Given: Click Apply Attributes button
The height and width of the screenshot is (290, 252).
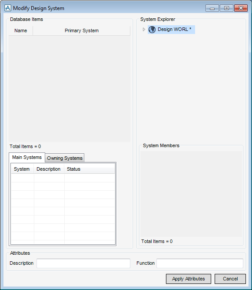Looking at the screenshot, I should pyautogui.click(x=189, y=279).
